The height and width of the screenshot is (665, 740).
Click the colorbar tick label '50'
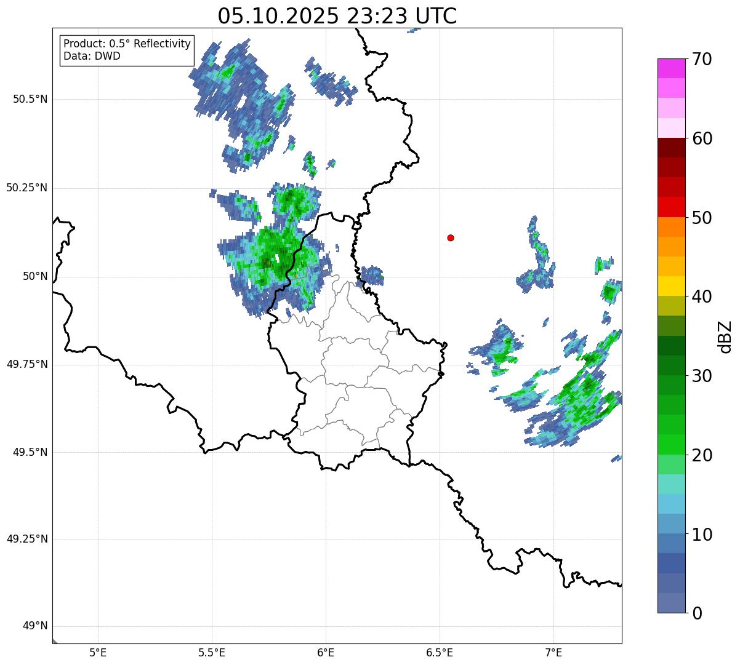click(x=701, y=218)
